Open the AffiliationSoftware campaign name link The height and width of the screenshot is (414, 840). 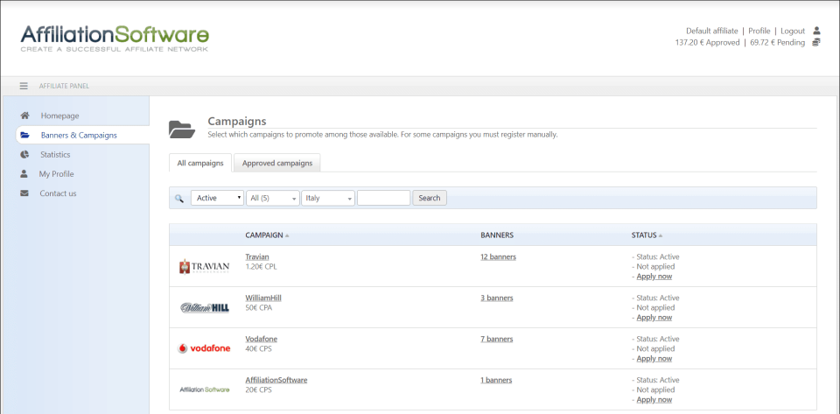pyautogui.click(x=276, y=380)
